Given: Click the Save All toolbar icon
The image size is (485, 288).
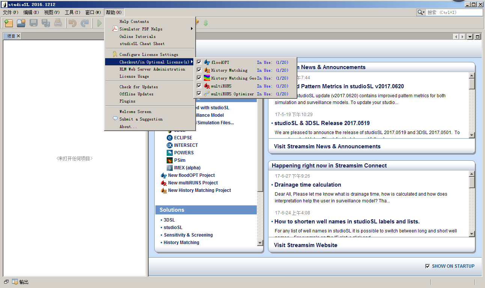Looking at the screenshot, I should click(x=46, y=23).
